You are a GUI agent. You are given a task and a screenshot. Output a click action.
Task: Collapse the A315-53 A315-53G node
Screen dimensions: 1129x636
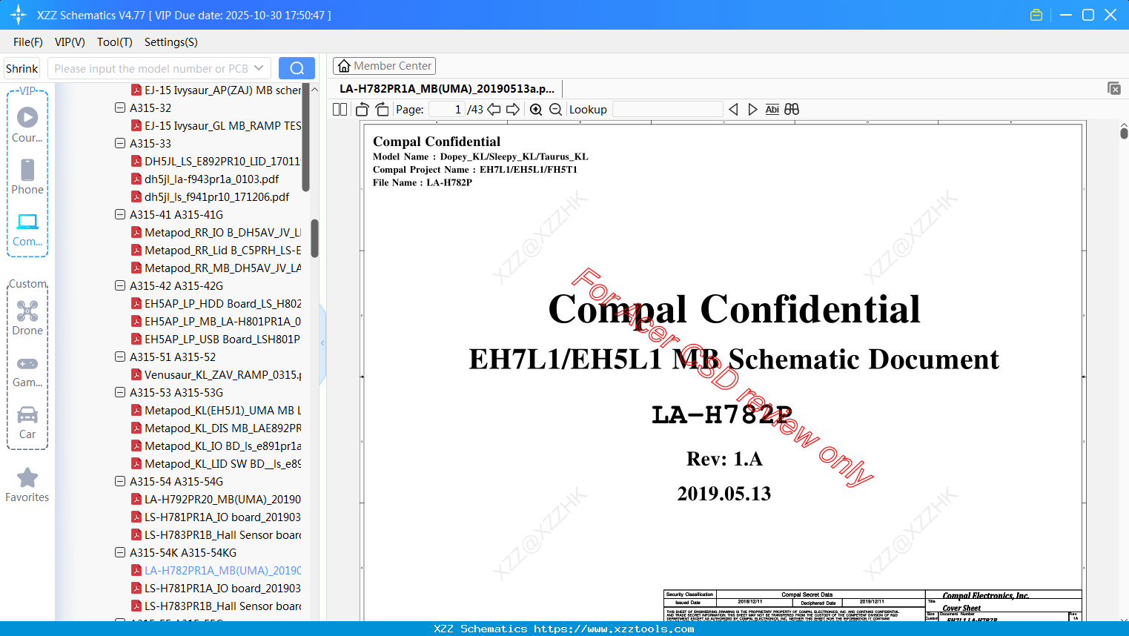click(120, 392)
